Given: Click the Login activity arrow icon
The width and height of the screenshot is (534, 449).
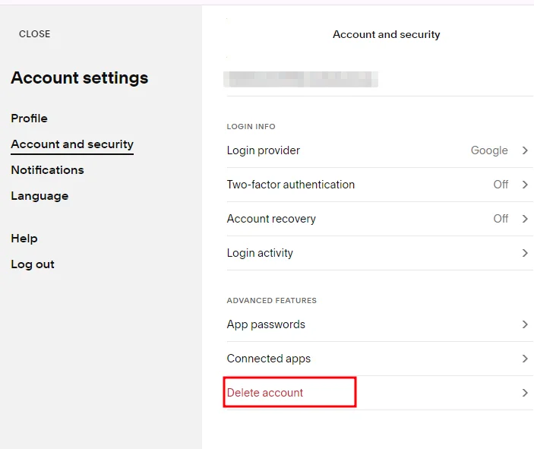Looking at the screenshot, I should (525, 253).
